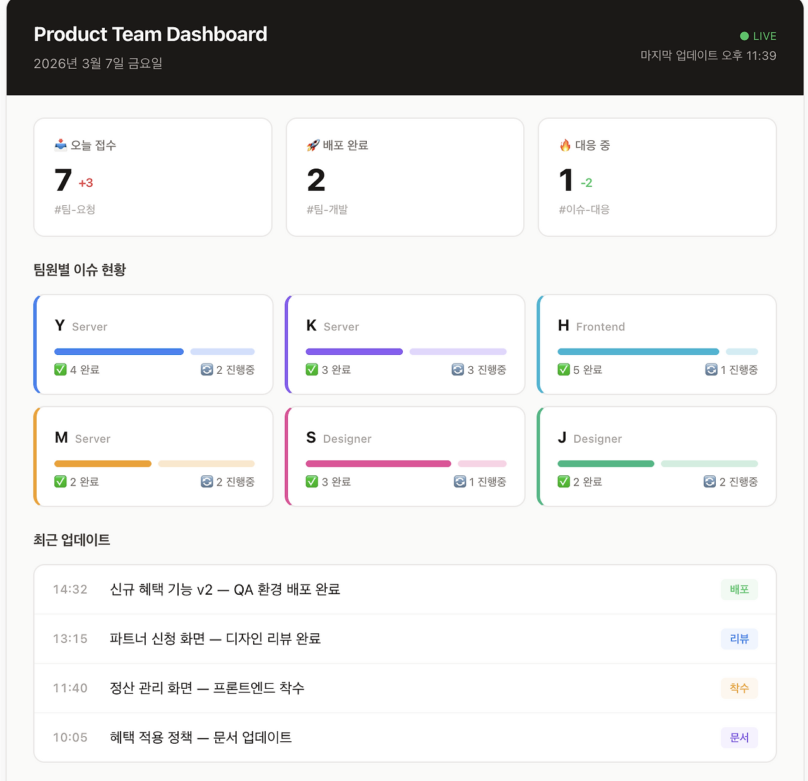
Task: Click the 착수 tag on 정산 관리 화면 row
Action: tap(739, 688)
